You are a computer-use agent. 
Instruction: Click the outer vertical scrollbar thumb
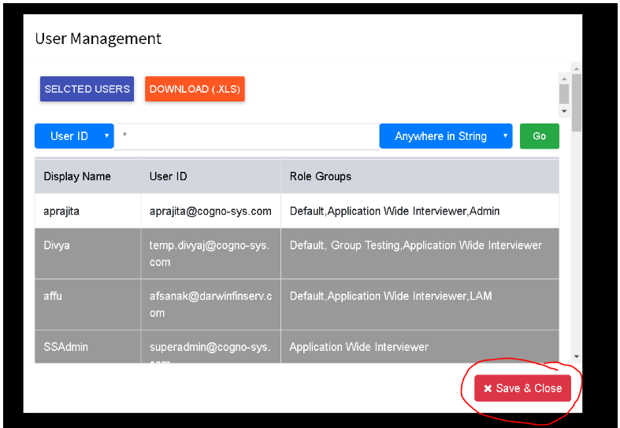[577, 102]
